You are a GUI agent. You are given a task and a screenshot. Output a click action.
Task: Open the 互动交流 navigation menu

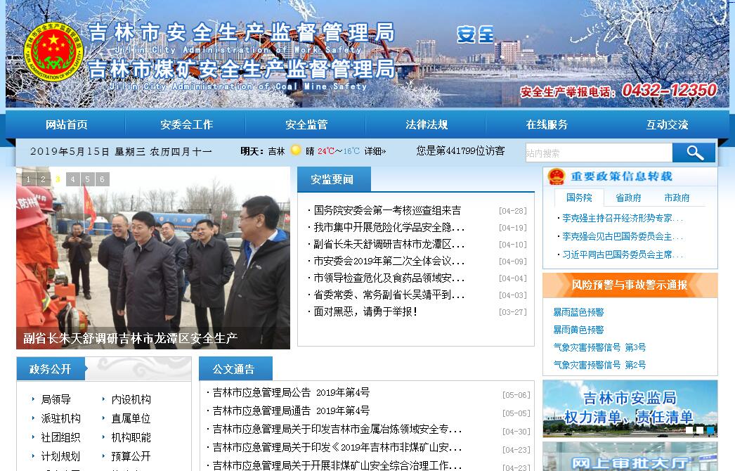[667, 124]
